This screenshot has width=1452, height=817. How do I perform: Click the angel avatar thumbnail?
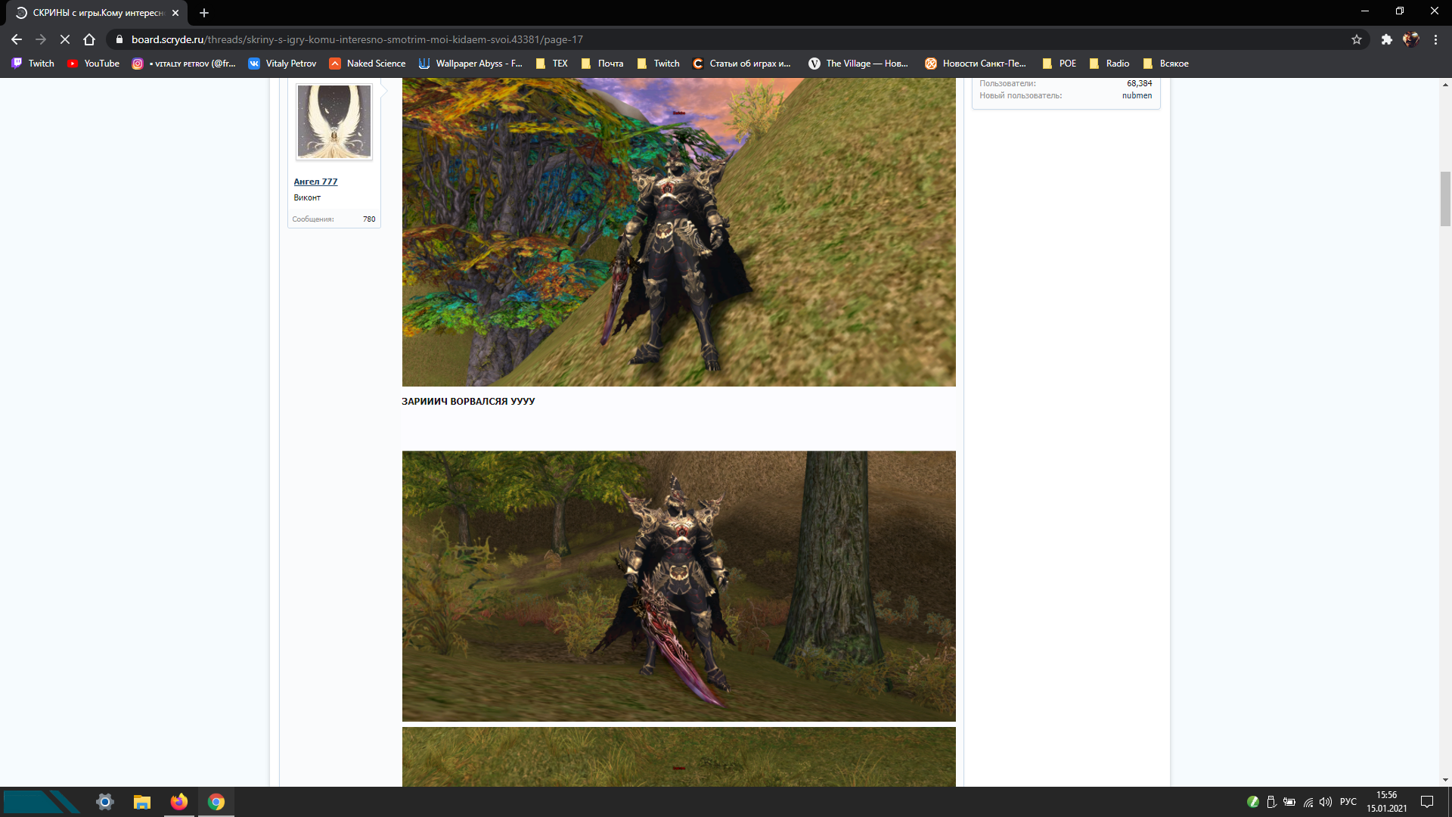[334, 121]
